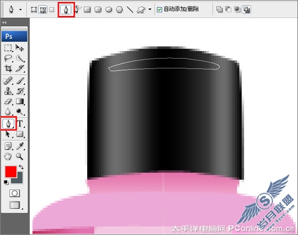Open the foreground red color picker
The width and height of the screenshot is (298, 235).
click(x=11, y=172)
